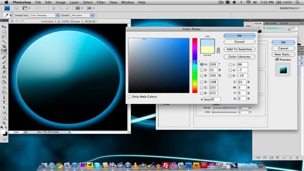The width and height of the screenshot is (304, 171).
Task: Click Cancel in the Layer Style dialog
Action: coord(283,48)
